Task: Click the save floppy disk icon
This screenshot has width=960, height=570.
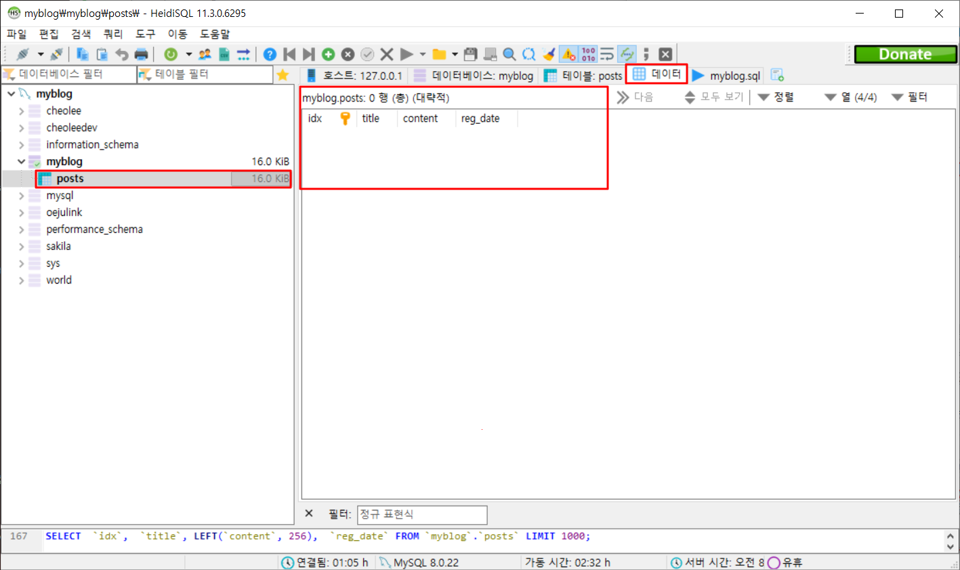Action: pyautogui.click(x=471, y=54)
